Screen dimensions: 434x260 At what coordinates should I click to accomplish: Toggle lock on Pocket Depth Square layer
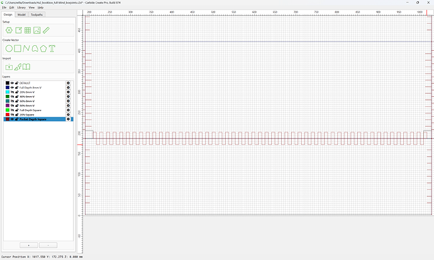point(16,119)
